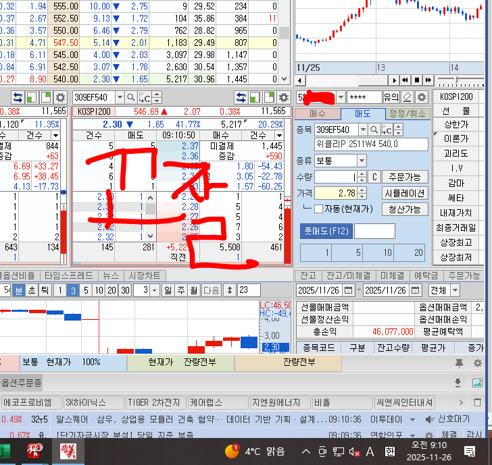The image size is (492, 465).
Task: Select the 분 chart period toggle
Action: [20, 290]
